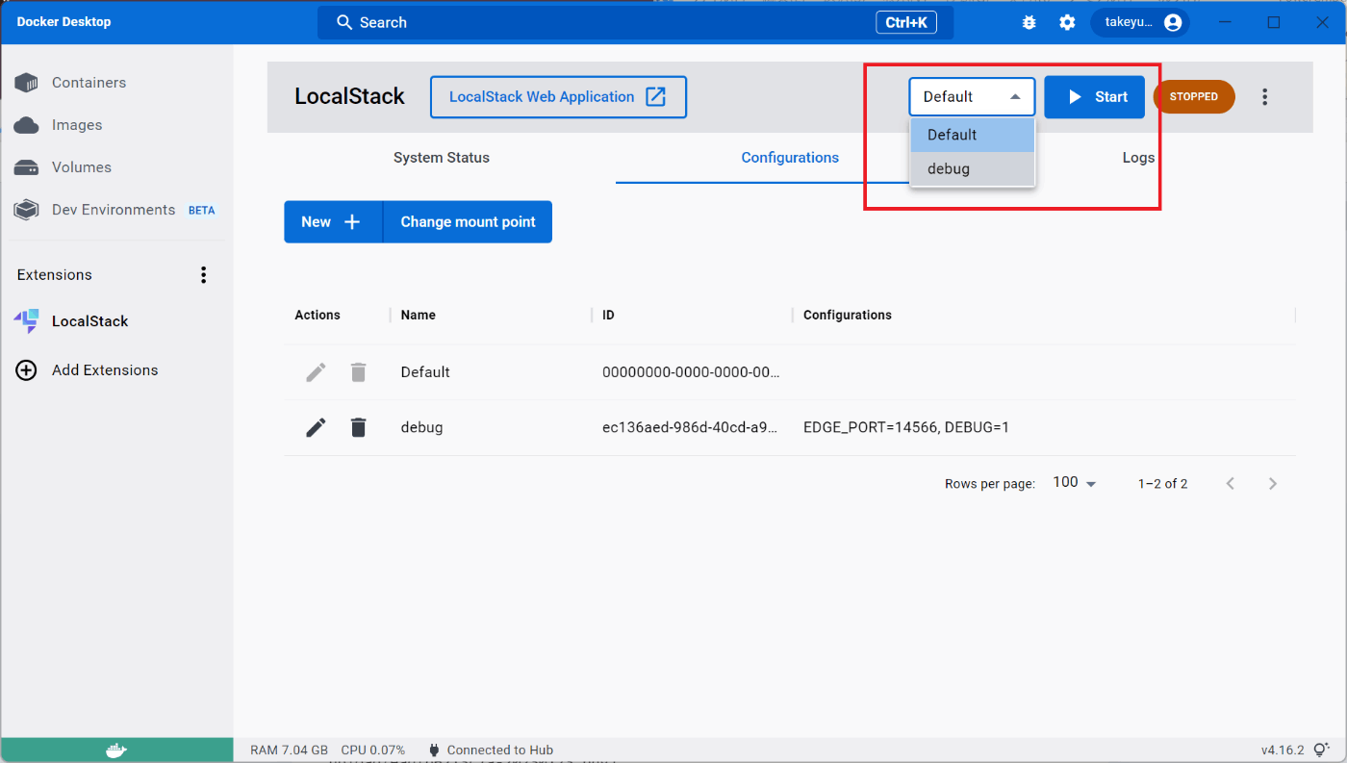Edit the debug configuration pencil icon
The width and height of the screenshot is (1347, 763).
point(316,427)
